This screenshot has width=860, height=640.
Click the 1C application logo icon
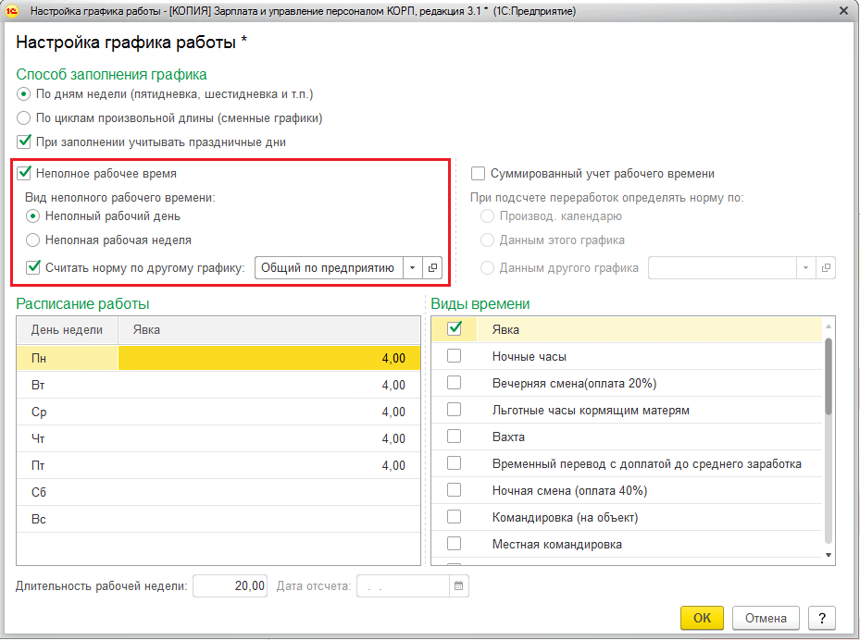(11, 10)
